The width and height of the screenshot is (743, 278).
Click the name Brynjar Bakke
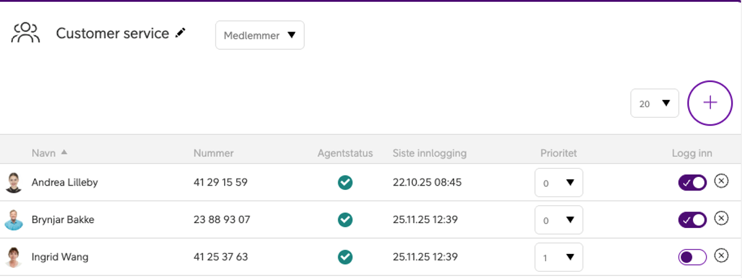tap(63, 219)
